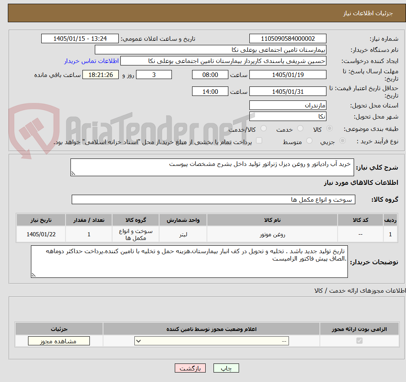
Task: Click the تعداد / مقدار column header
Action: click(89, 220)
